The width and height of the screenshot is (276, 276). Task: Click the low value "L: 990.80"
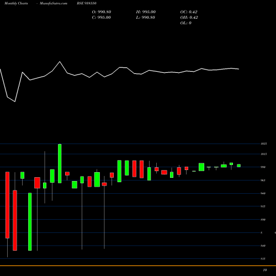coord(146,18)
